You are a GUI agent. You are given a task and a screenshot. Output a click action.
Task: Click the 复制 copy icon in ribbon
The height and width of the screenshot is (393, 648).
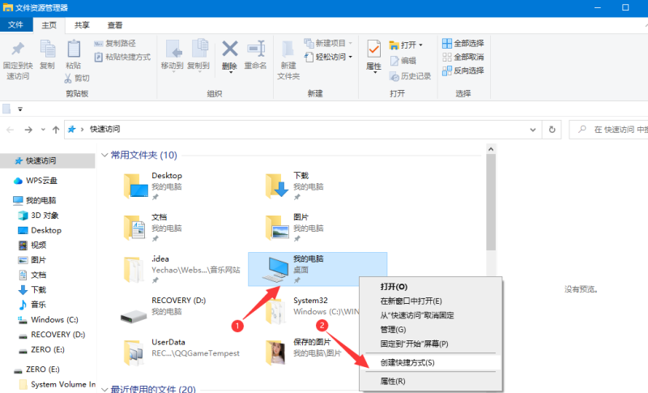coord(48,49)
